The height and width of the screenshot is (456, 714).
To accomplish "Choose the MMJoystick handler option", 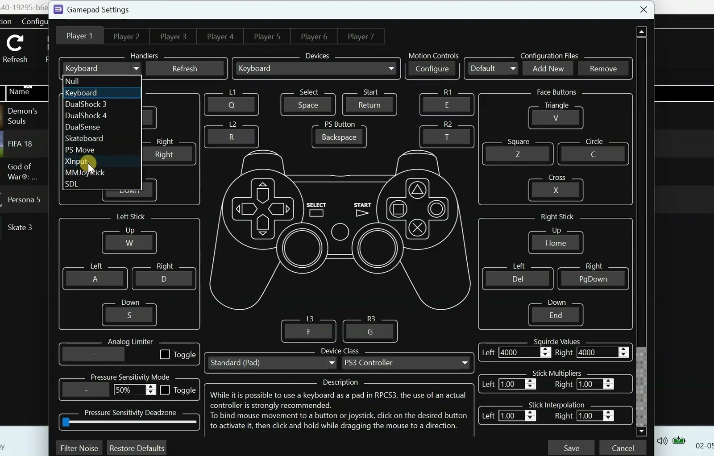I will 102,173.
